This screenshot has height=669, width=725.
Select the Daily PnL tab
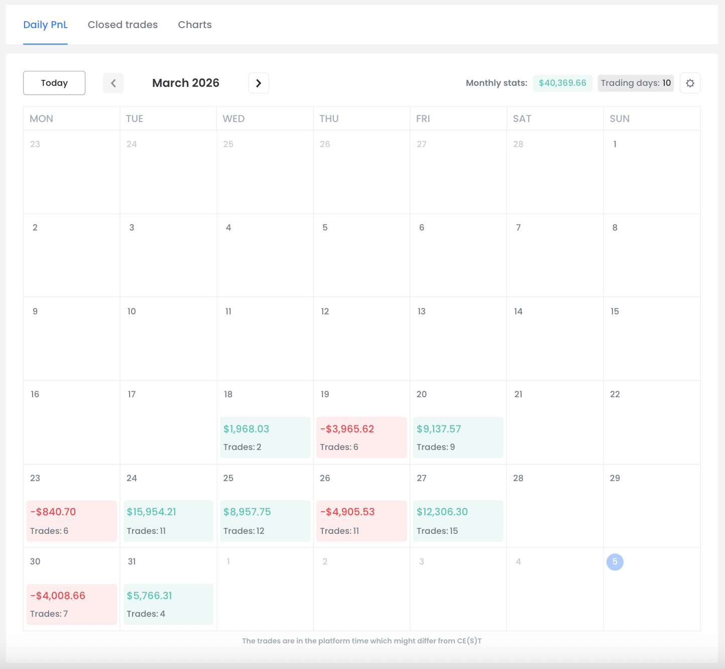(45, 24)
